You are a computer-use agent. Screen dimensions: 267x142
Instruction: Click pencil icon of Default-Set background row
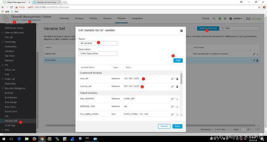[254, 54]
